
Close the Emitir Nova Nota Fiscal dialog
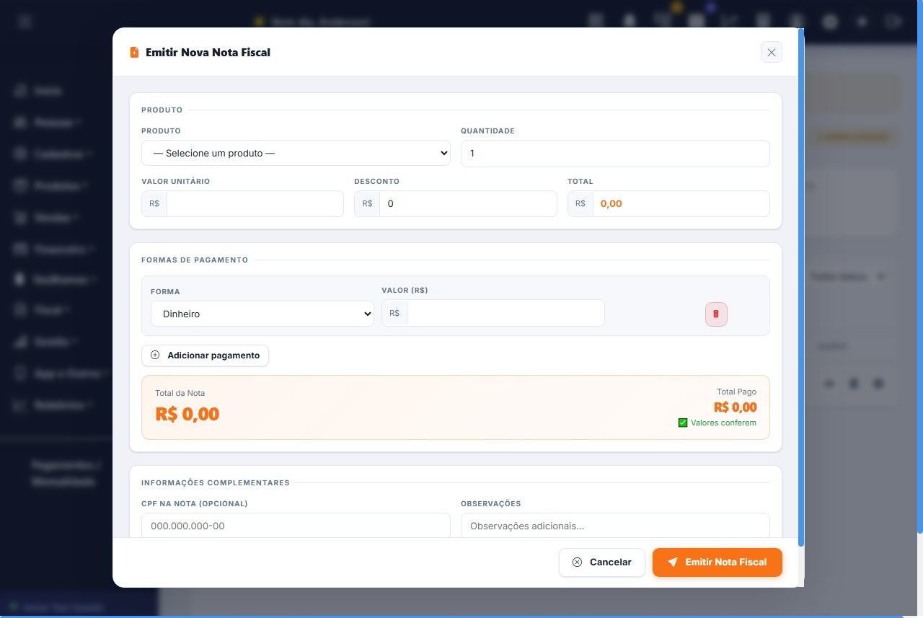(x=771, y=52)
